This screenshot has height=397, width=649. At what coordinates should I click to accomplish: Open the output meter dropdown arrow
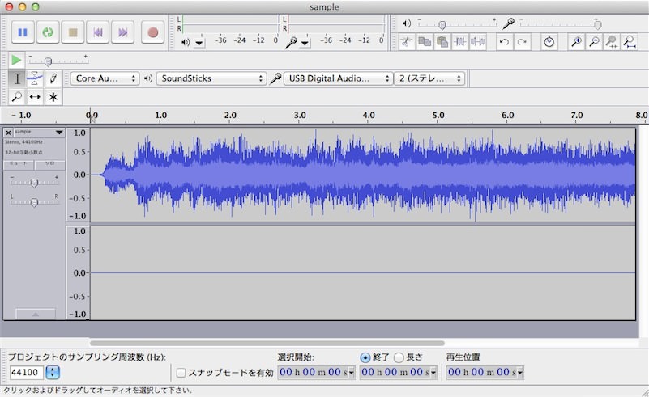click(199, 43)
